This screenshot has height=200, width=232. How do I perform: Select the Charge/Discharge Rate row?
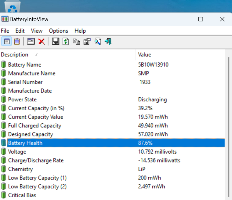112,161
